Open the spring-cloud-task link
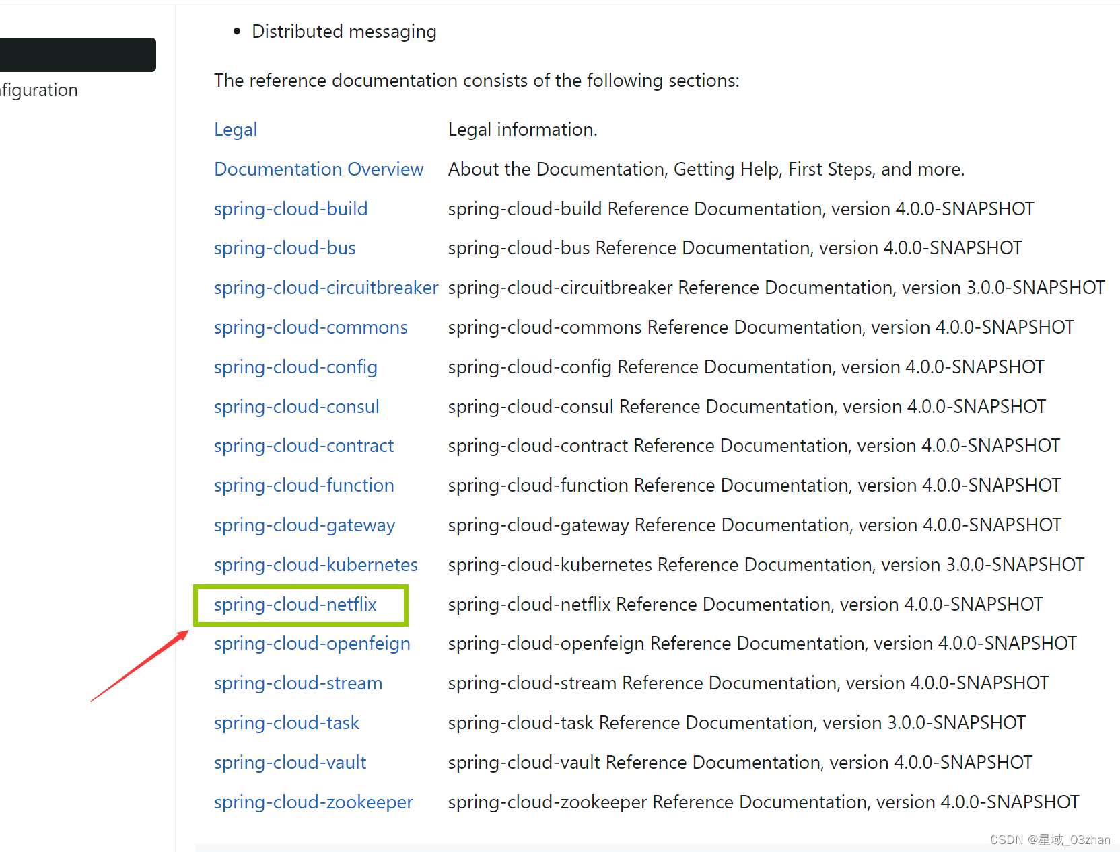Image resolution: width=1120 pixels, height=852 pixels. point(287,723)
